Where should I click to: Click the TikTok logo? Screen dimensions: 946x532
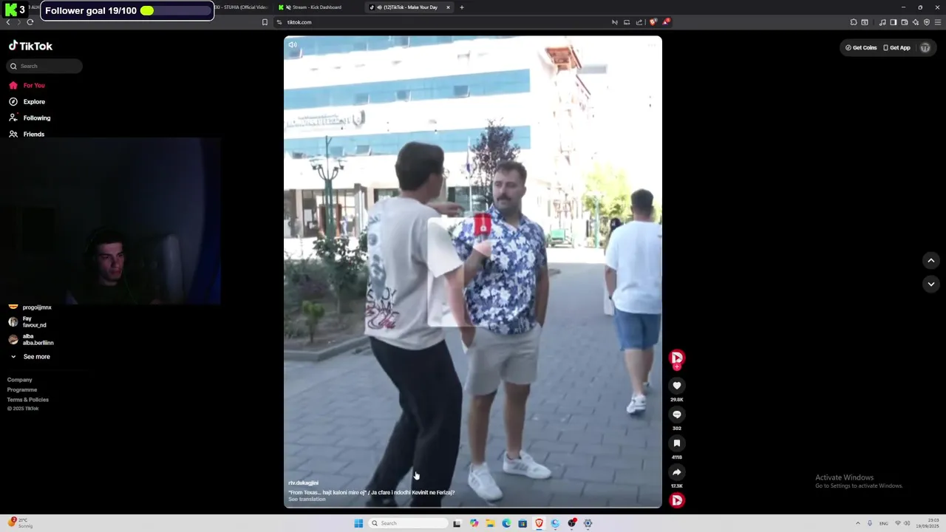(30, 46)
